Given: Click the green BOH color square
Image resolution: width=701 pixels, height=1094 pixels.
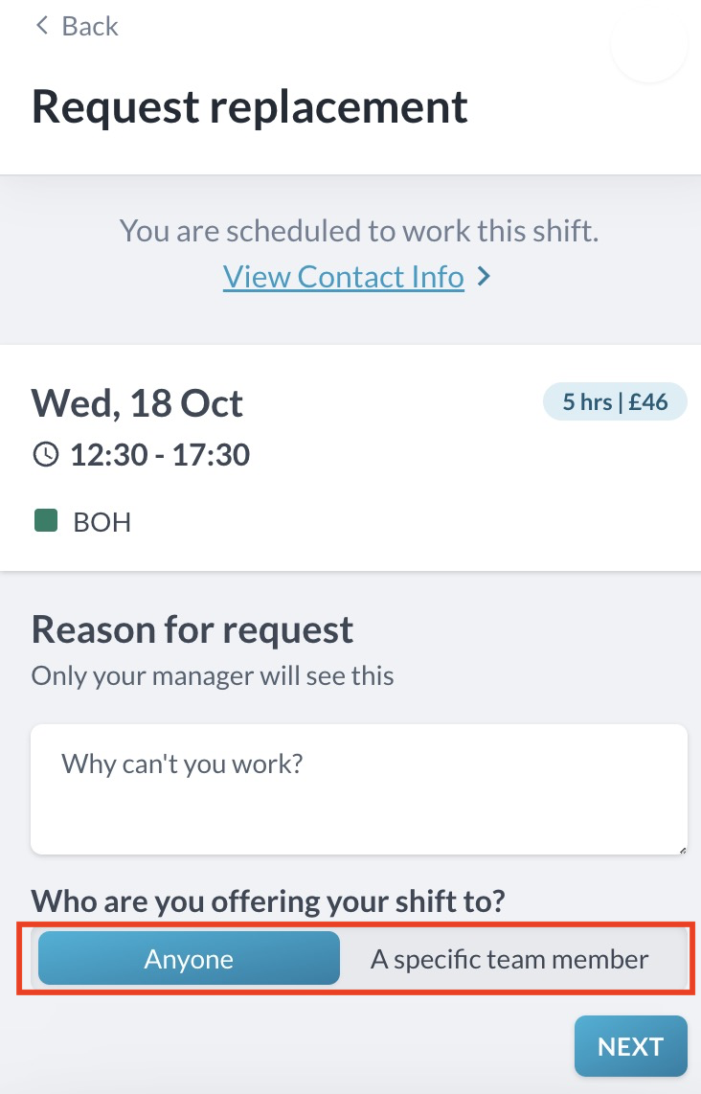Looking at the screenshot, I should 45,521.
